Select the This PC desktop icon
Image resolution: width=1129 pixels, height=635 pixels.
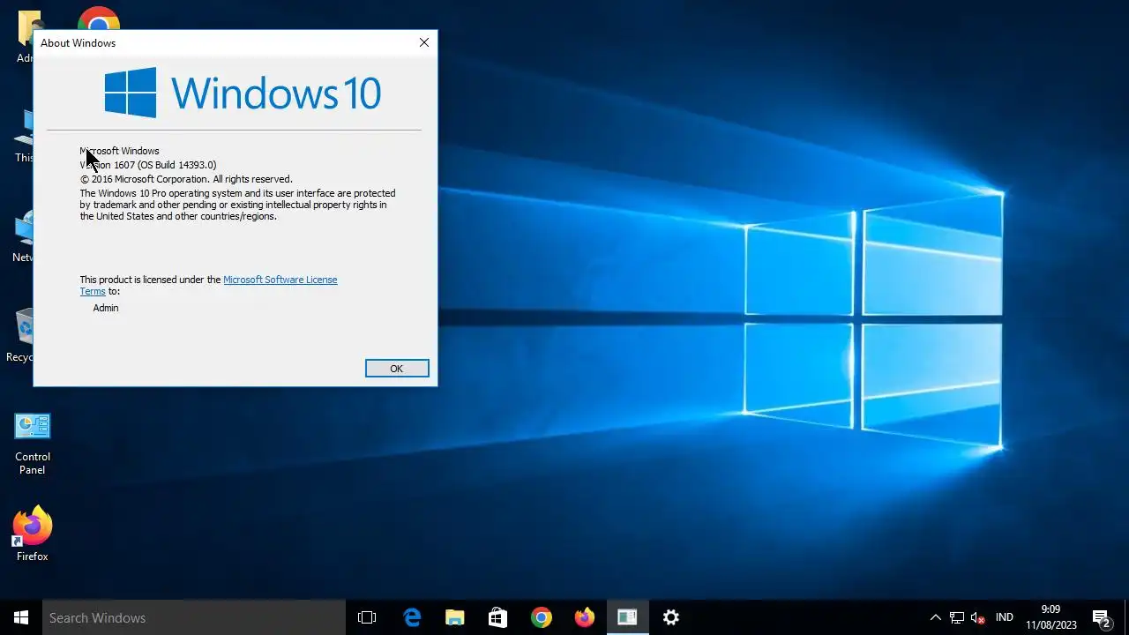(x=24, y=137)
